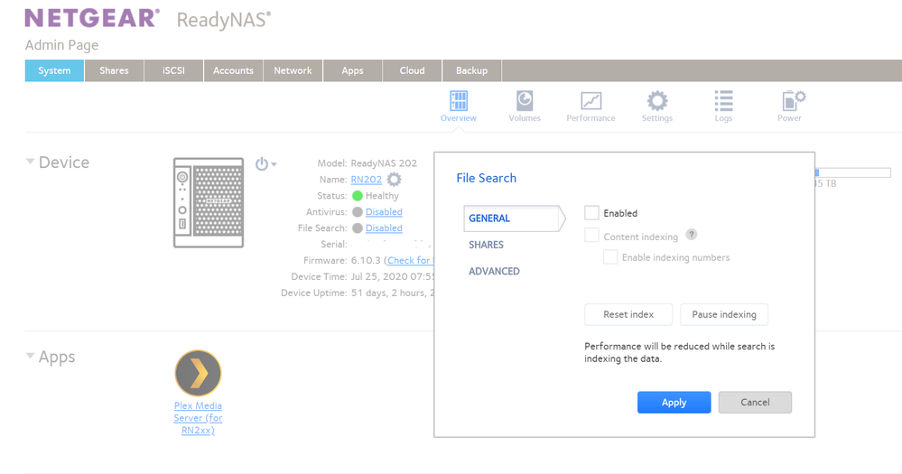Image resolution: width=902 pixels, height=474 pixels.
Task: Select ADVANCED in File Search dialog
Action: pos(494,271)
